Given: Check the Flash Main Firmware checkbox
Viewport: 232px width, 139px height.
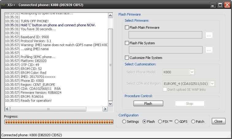Looking at the screenshot, I should (x=127, y=27).
